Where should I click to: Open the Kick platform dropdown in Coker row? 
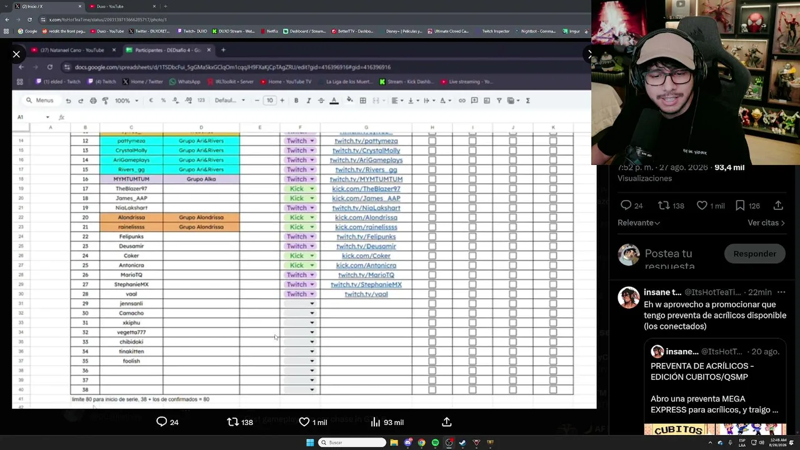[300, 256]
